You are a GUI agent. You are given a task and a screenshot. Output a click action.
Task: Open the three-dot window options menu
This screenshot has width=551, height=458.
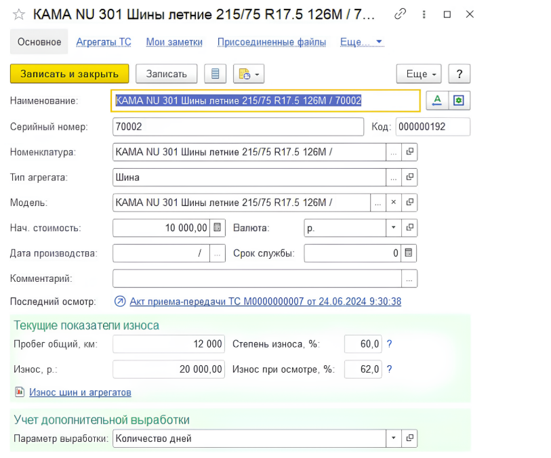pyautogui.click(x=424, y=14)
